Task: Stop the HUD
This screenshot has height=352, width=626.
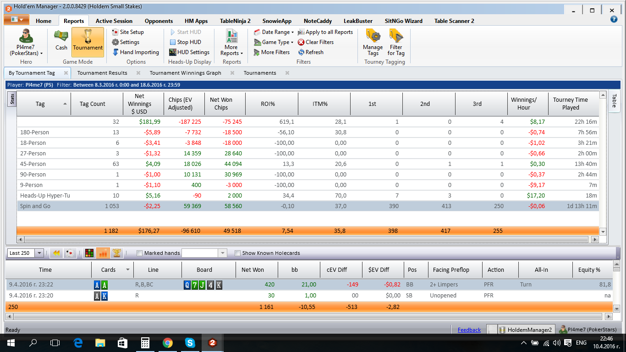Action: point(185,42)
